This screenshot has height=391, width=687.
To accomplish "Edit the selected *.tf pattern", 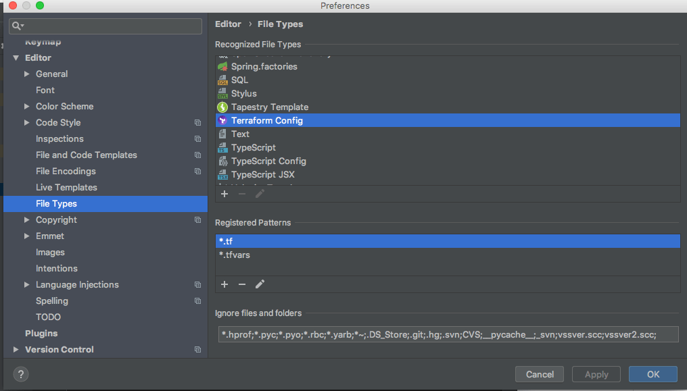I will click(x=260, y=284).
